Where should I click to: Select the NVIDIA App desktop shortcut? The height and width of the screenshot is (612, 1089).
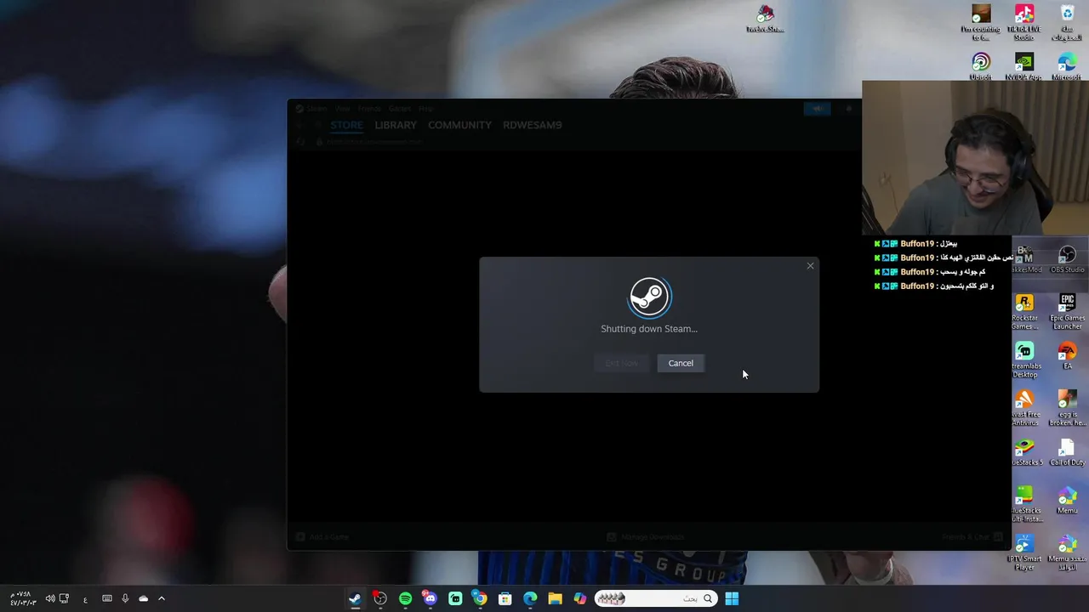1023,67
